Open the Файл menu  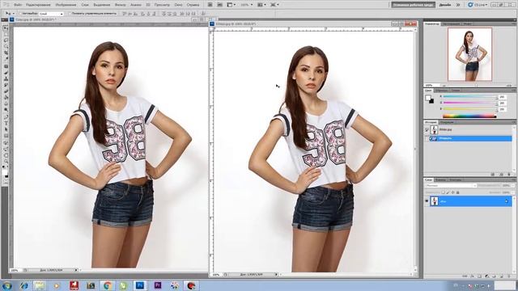click(18, 5)
